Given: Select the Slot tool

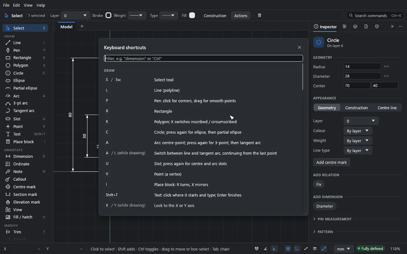Looking at the screenshot, I should [25, 119].
